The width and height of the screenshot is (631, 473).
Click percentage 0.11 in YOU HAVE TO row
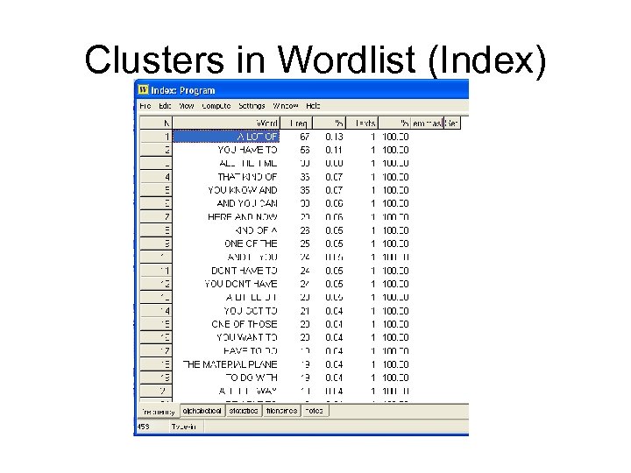point(335,150)
